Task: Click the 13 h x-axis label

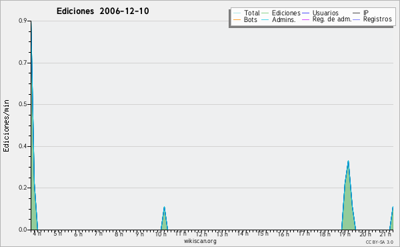Action: [222, 234]
